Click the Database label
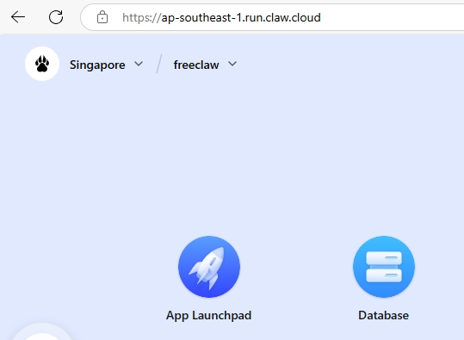This screenshot has height=340, width=464. coord(384,315)
